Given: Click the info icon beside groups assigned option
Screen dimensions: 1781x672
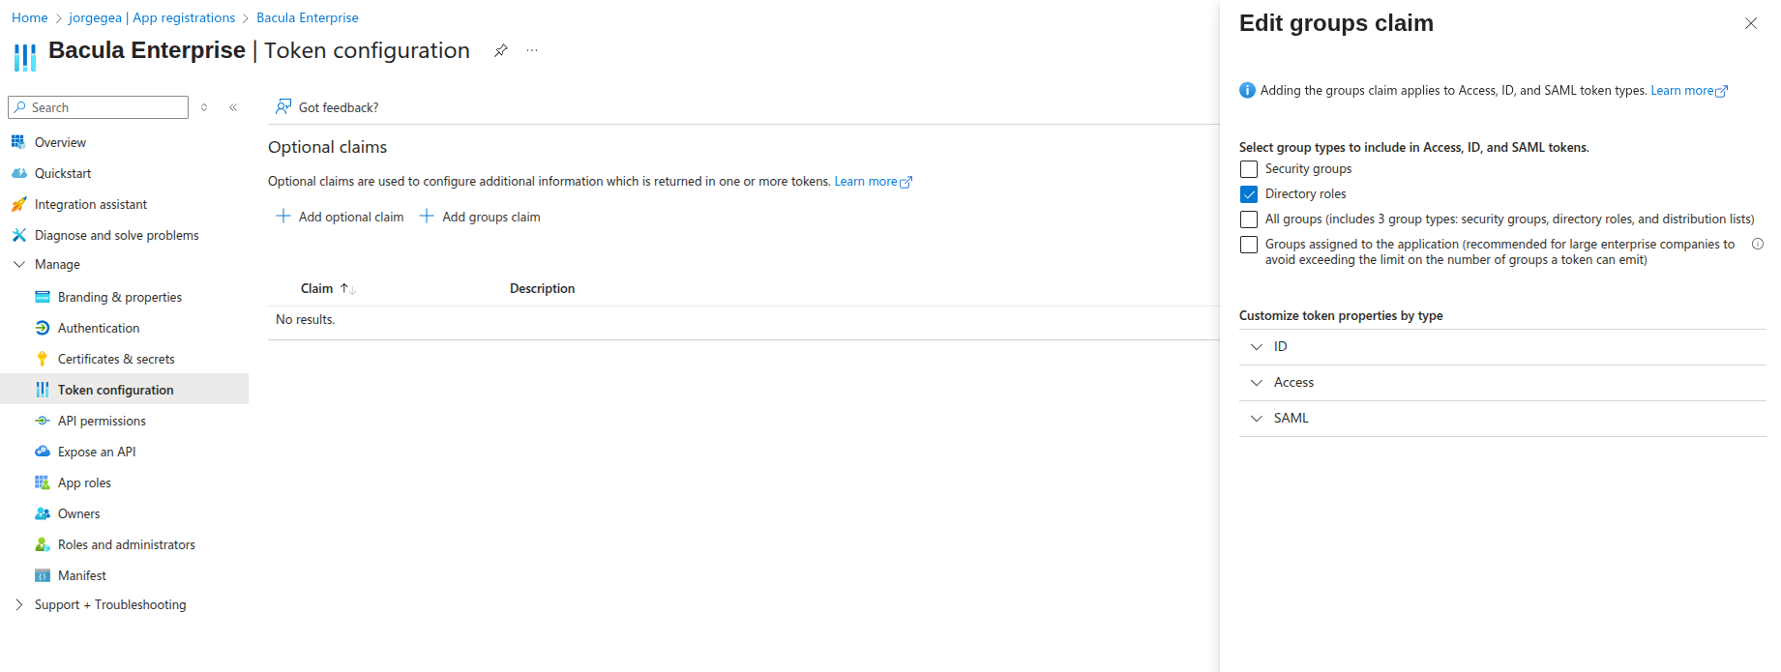Looking at the screenshot, I should click(x=1758, y=245).
